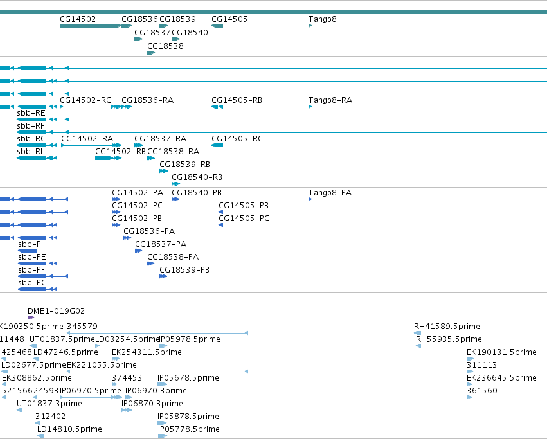Click protein Tango8-PA
Screen dimensions: 547x439
[x=310, y=199]
